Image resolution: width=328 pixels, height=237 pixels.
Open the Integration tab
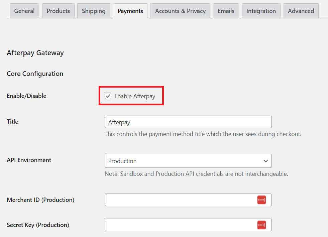(261, 11)
